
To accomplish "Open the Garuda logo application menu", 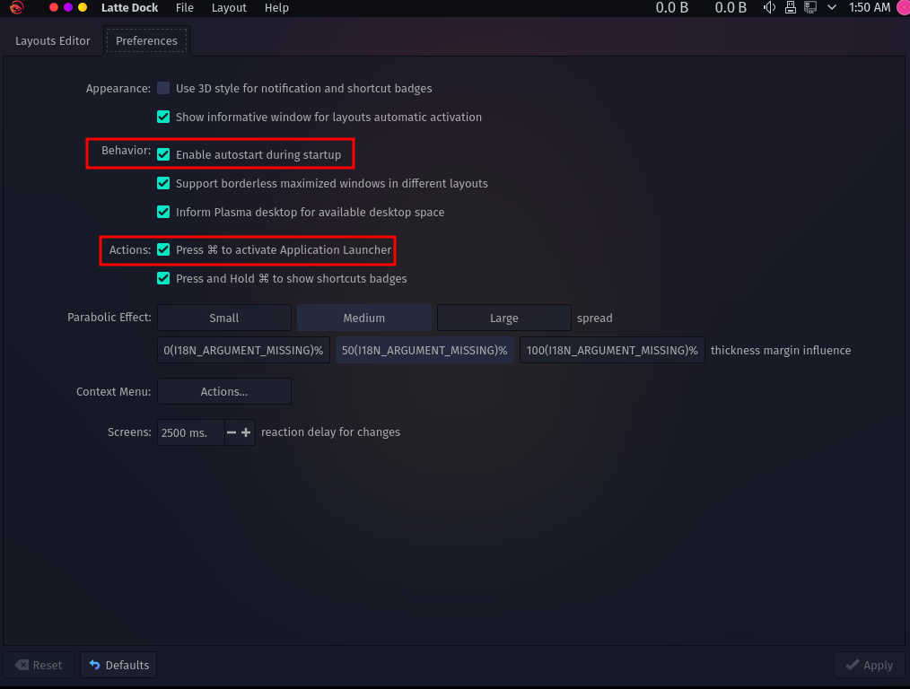I will (17, 7).
